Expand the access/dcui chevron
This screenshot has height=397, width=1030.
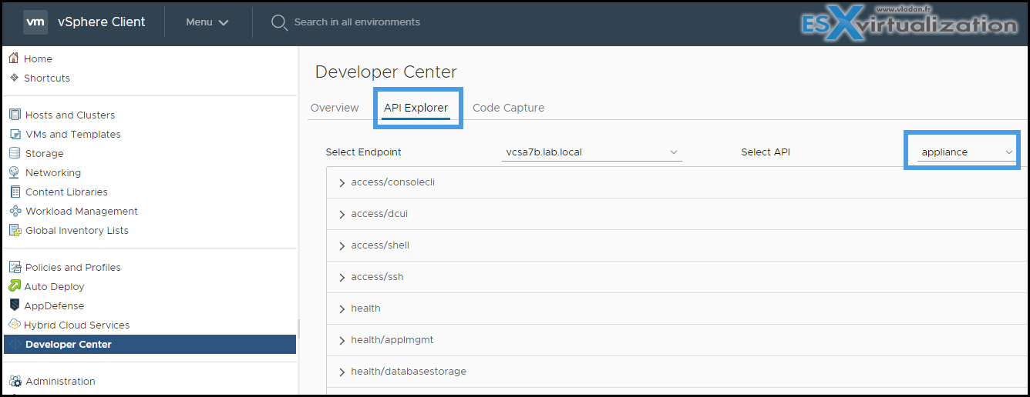(342, 214)
